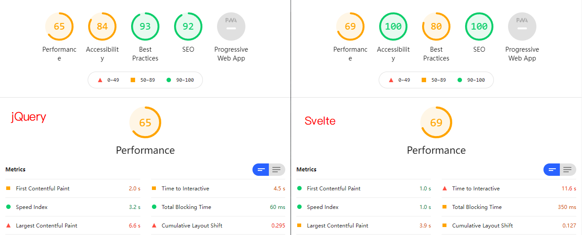This screenshot has width=582, height=235.
Task: Click jQuery Accessibility score gauge 84
Action: [102, 27]
